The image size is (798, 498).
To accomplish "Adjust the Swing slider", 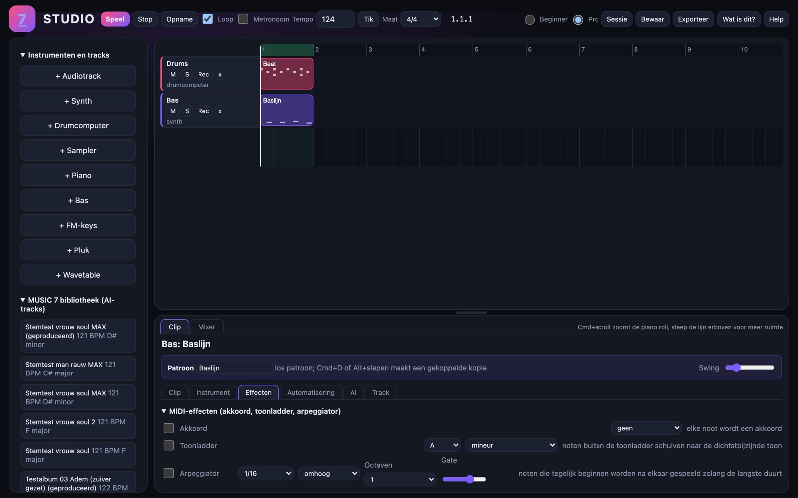I will pyautogui.click(x=750, y=368).
